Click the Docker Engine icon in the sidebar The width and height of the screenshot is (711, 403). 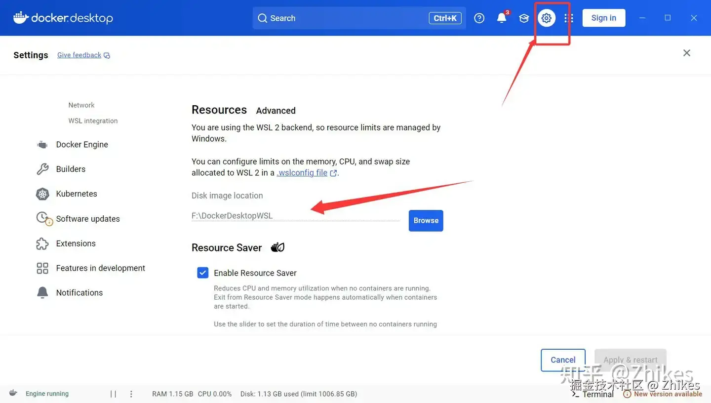42,145
